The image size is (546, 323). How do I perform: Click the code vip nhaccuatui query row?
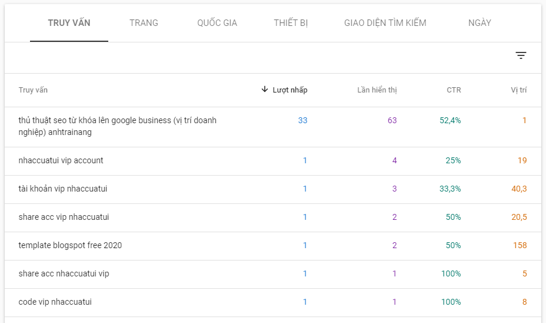pos(55,302)
